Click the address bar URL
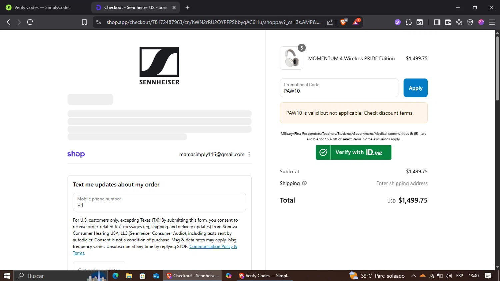 tap(213, 22)
